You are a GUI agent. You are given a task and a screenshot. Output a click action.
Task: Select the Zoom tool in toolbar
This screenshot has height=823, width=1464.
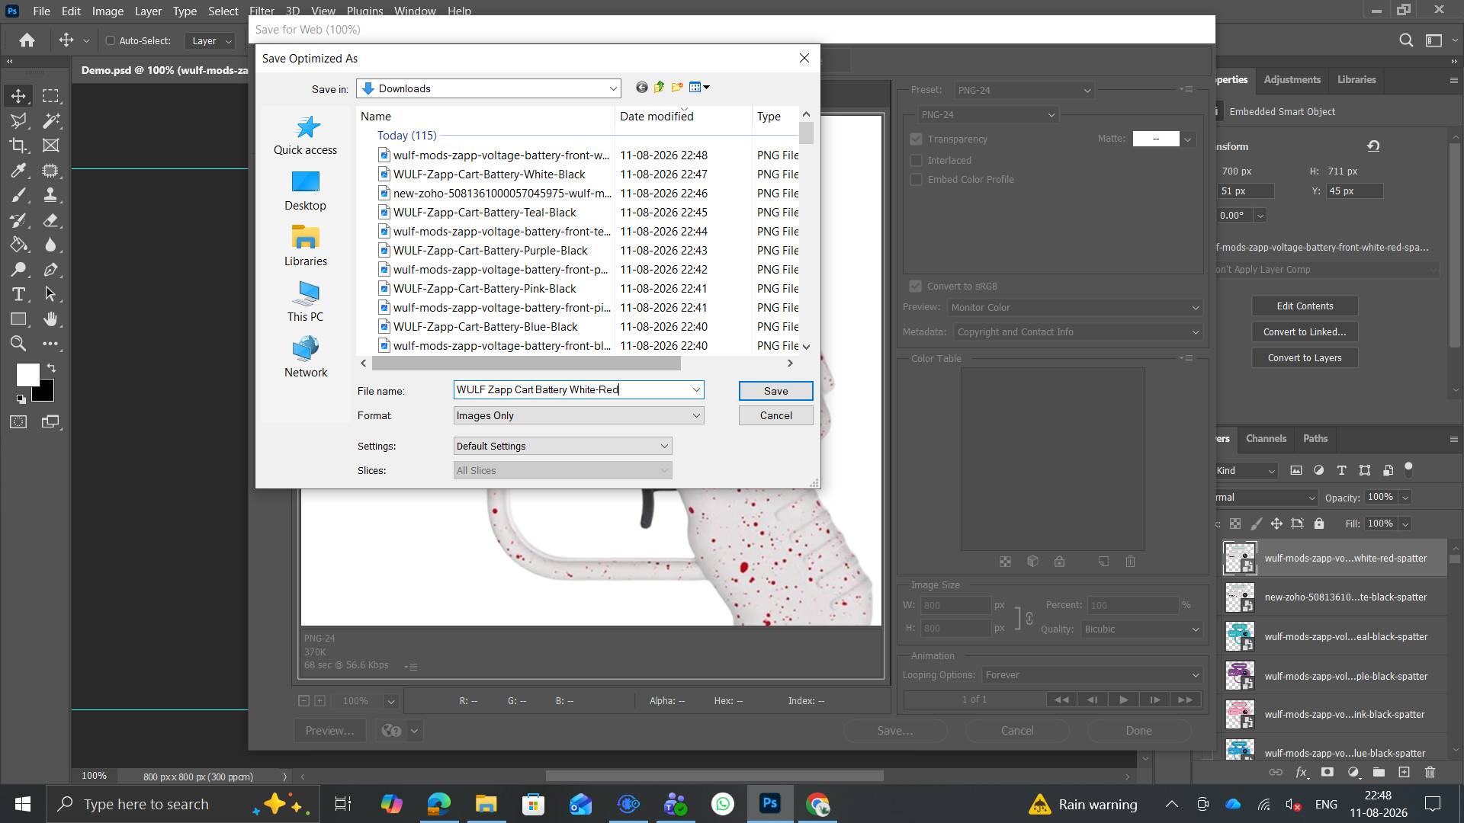18,344
